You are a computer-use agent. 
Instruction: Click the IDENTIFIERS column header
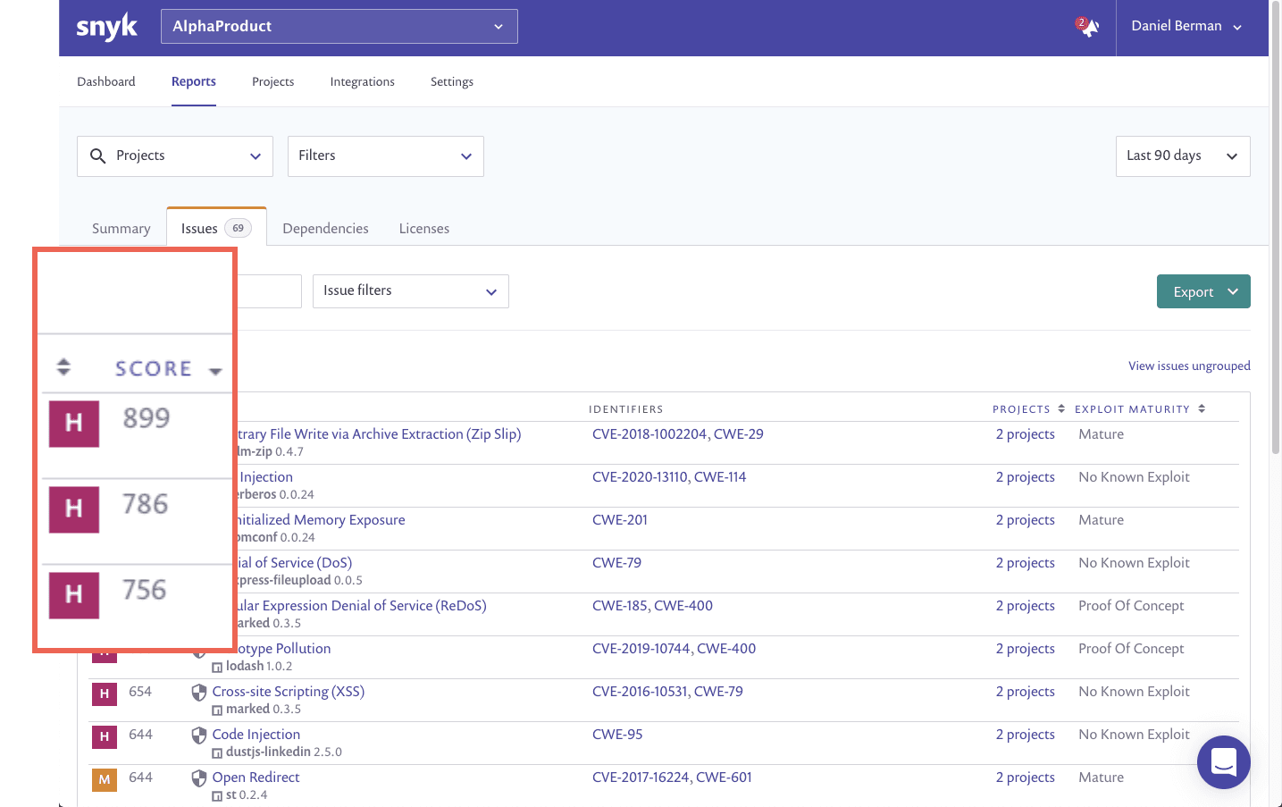[625, 409]
